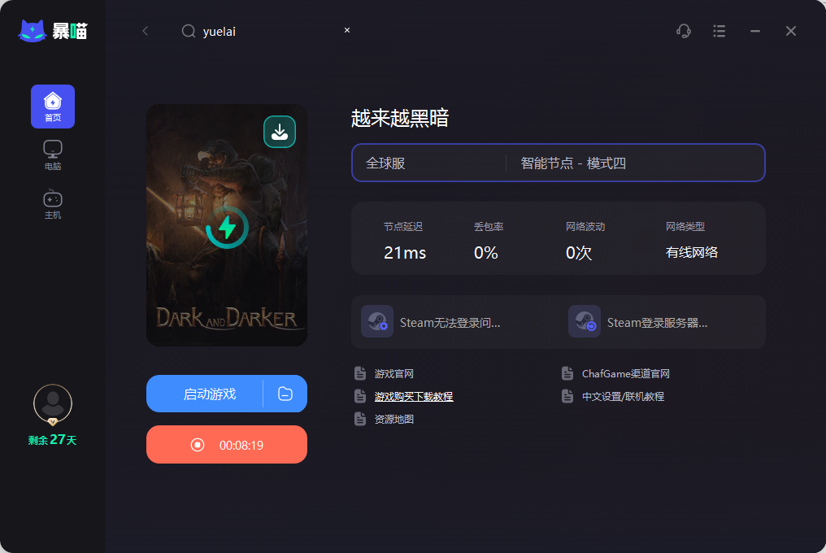
Task: Open the 中文设置/联机教程 link
Action: coord(623,396)
